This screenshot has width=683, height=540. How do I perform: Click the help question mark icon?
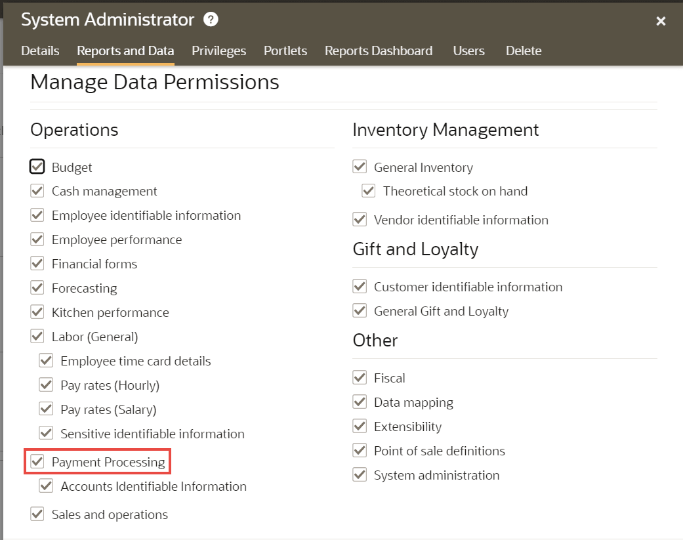[x=211, y=20]
